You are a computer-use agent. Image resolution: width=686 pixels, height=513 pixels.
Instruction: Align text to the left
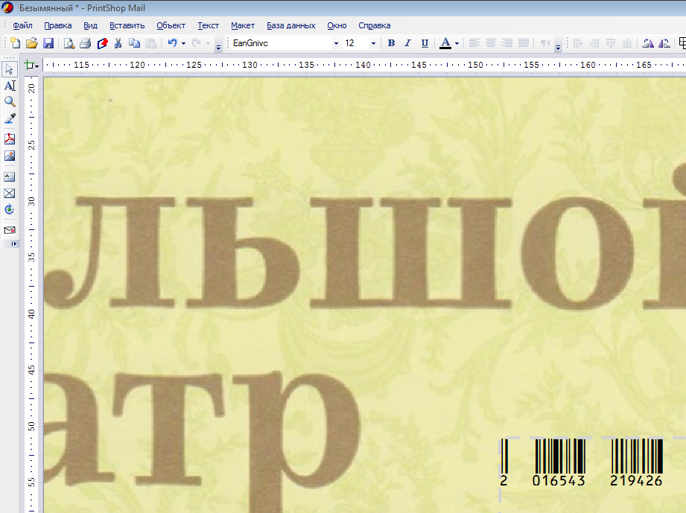tap(474, 43)
